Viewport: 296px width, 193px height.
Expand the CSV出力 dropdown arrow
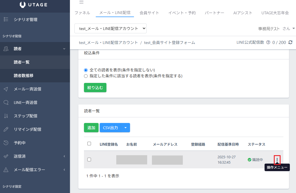coord(126,128)
